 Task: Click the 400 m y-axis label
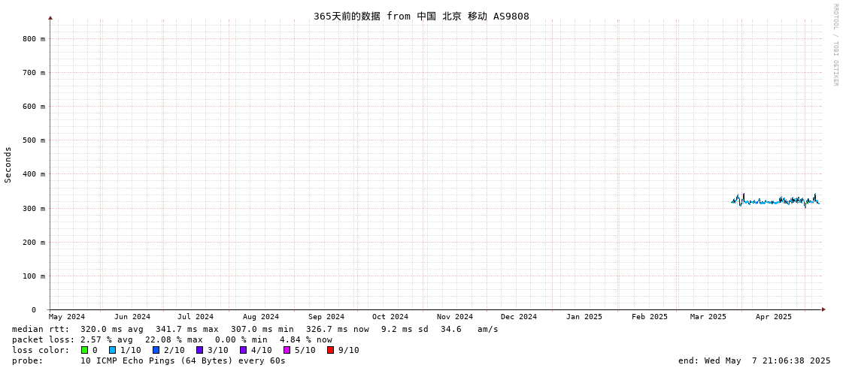tap(34, 174)
